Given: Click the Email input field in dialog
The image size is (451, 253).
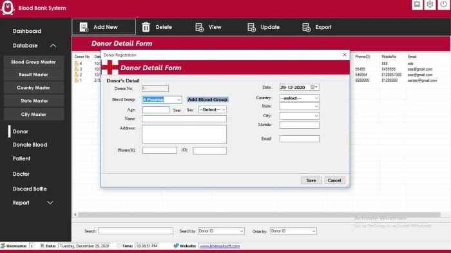Looking at the screenshot, I should pos(300,139).
